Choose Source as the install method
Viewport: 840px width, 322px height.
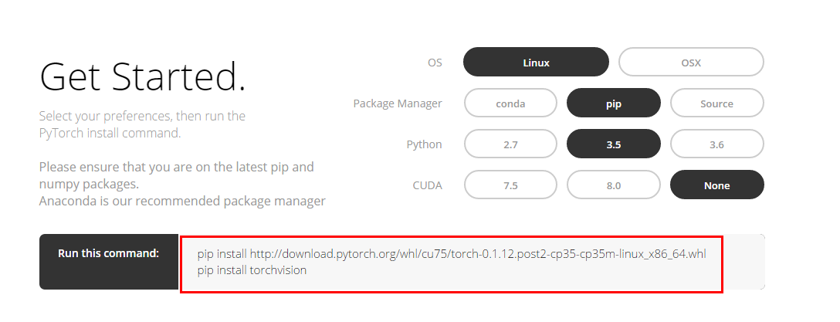pos(716,103)
